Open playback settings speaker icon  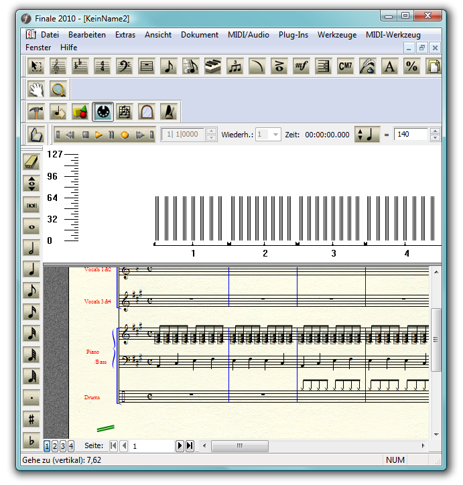(x=36, y=135)
